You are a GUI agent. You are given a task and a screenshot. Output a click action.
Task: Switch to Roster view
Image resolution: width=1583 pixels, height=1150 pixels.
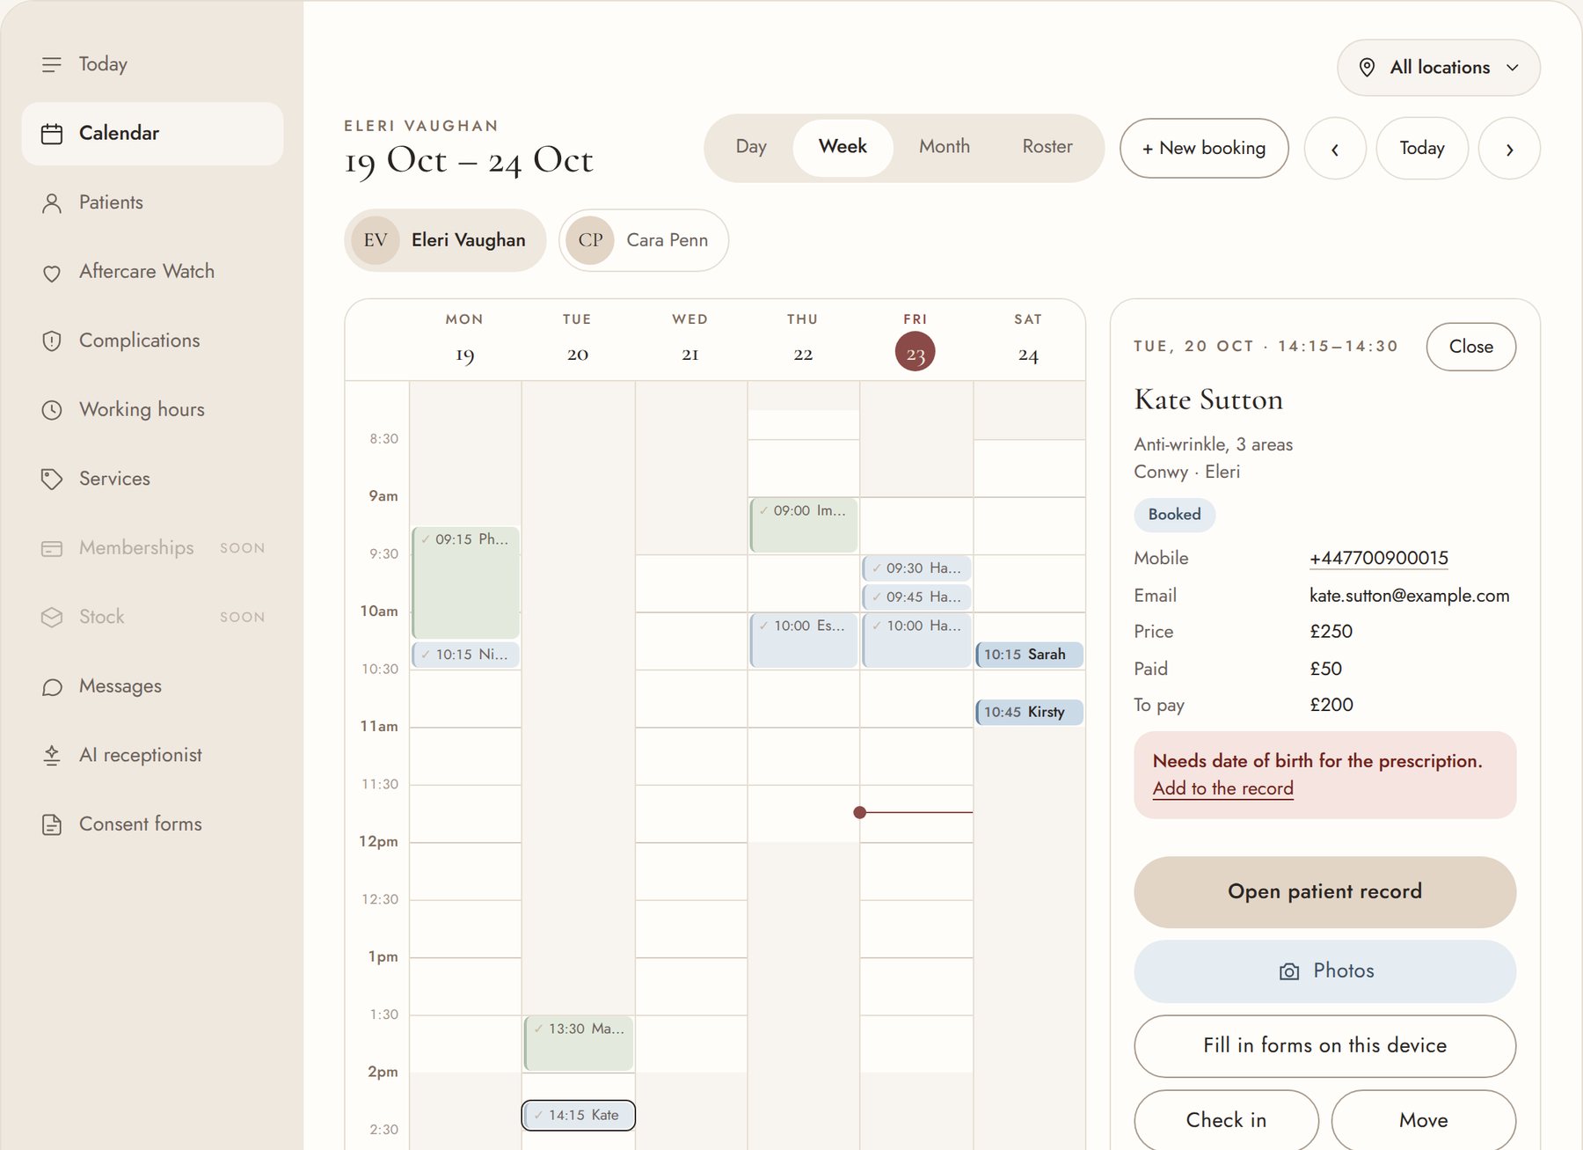1047,147
